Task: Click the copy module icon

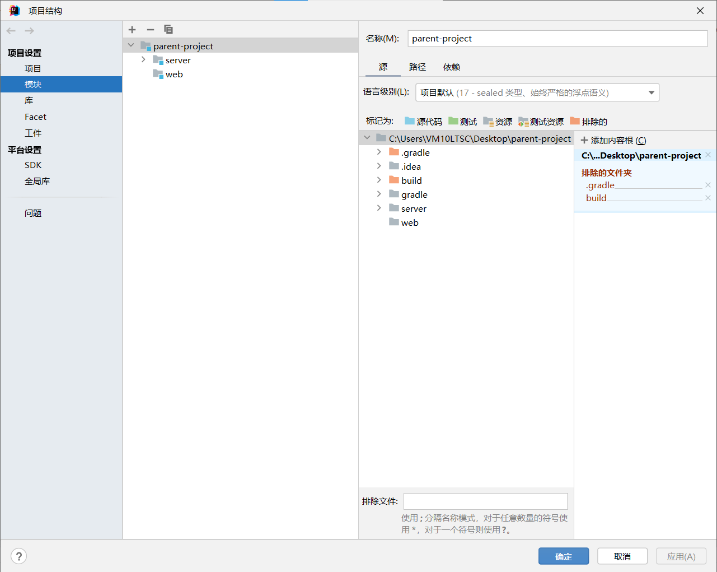Action: tap(168, 30)
